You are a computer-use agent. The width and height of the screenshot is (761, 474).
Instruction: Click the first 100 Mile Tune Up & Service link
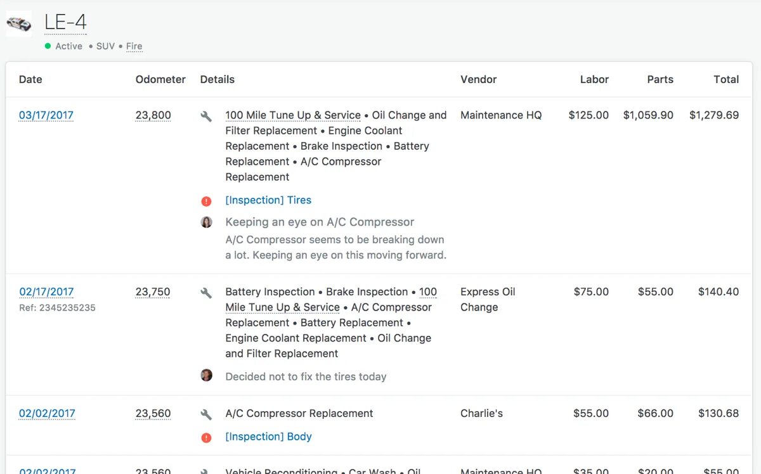pyautogui.click(x=293, y=115)
